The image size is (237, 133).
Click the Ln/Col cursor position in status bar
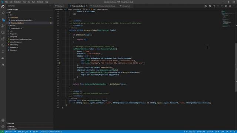pos(201,132)
